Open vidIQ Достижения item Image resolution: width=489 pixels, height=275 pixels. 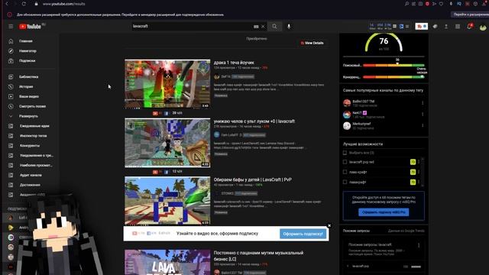click(30, 185)
